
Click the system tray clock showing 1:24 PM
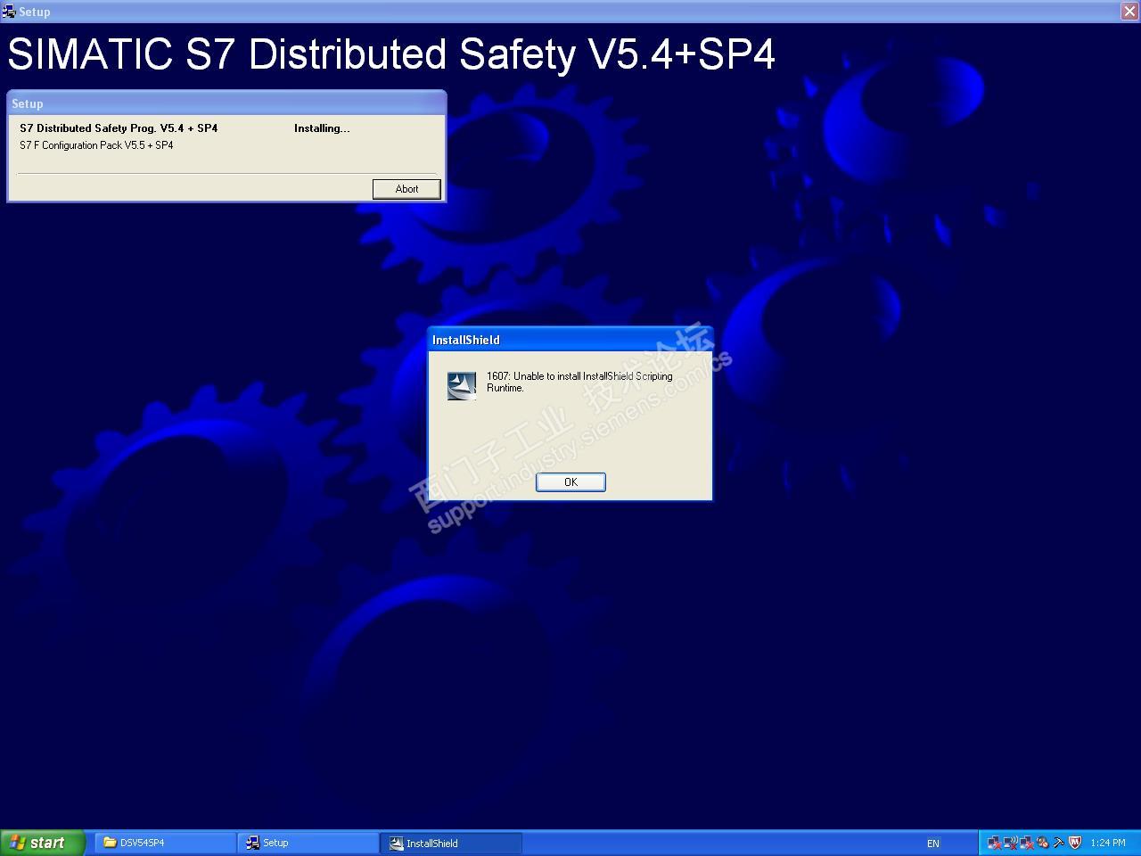tap(1108, 843)
